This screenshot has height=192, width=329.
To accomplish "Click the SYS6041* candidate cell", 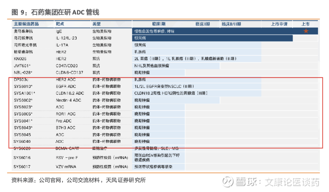I will click(23, 121).
